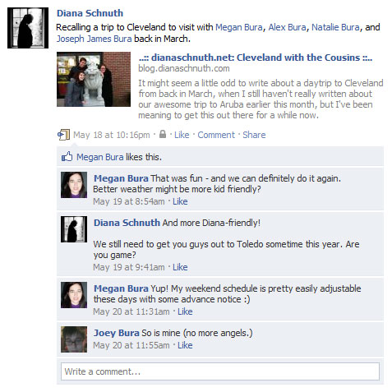Open Diana Schnuth's profile name at top
Screen dimensions: 392x392
[x=90, y=13]
